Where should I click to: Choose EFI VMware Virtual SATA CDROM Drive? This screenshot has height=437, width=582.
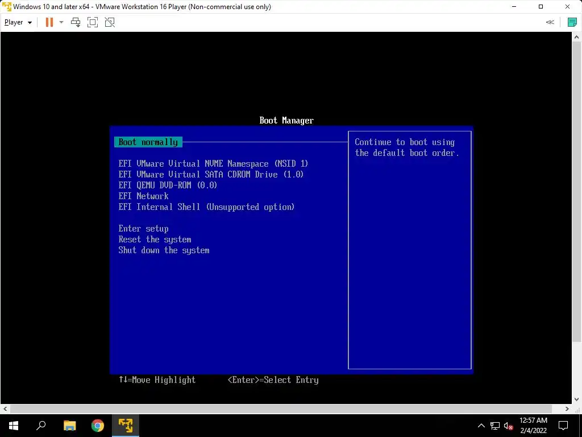click(211, 174)
